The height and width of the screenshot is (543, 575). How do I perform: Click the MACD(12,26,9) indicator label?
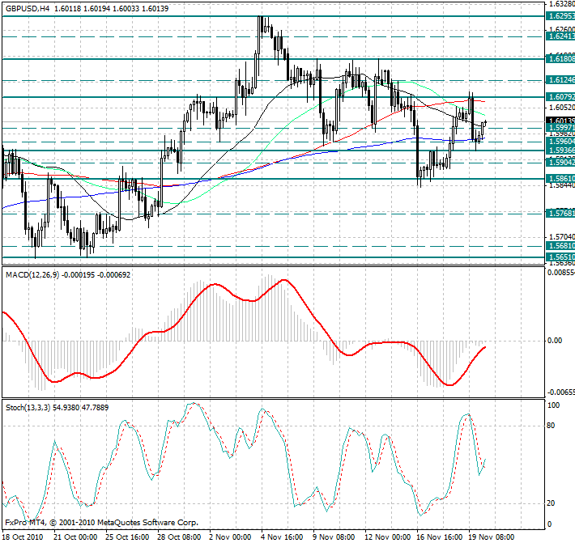click(32, 275)
